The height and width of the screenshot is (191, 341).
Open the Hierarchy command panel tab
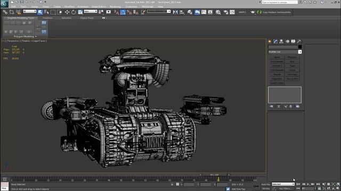click(x=281, y=41)
